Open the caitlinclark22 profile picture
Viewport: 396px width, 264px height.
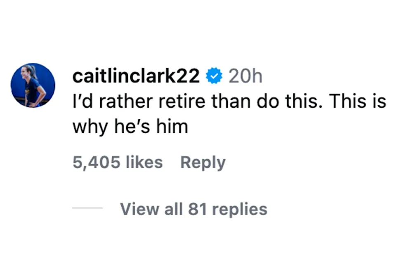click(x=33, y=85)
